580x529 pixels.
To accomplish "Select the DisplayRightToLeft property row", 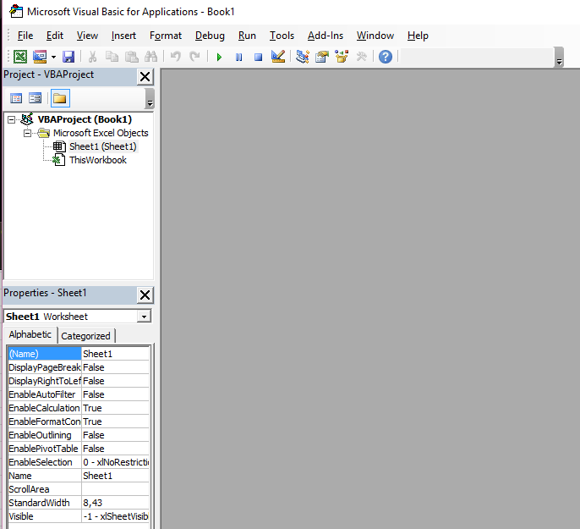I will [79, 381].
